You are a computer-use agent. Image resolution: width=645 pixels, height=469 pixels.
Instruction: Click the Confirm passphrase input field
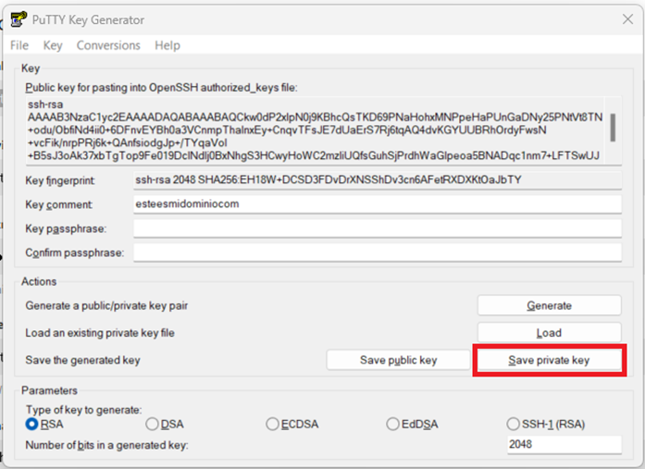[377, 252]
